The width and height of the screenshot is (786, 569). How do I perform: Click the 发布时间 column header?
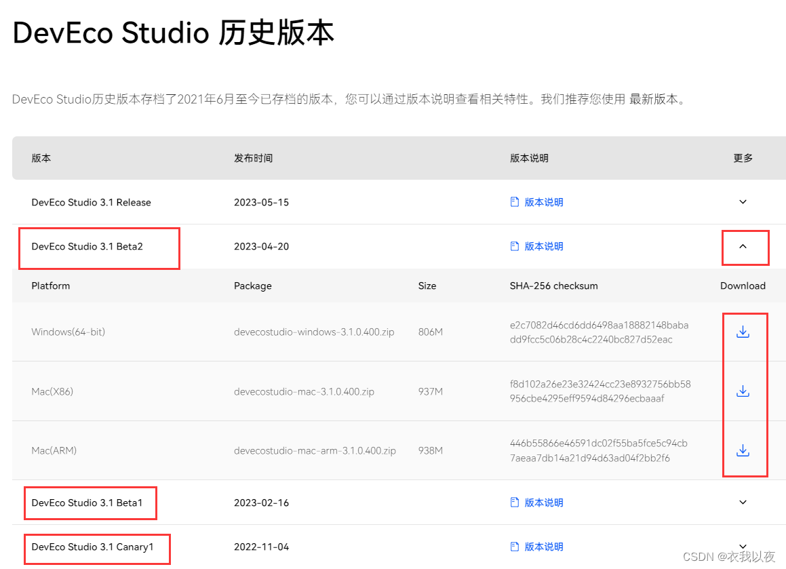click(x=253, y=158)
